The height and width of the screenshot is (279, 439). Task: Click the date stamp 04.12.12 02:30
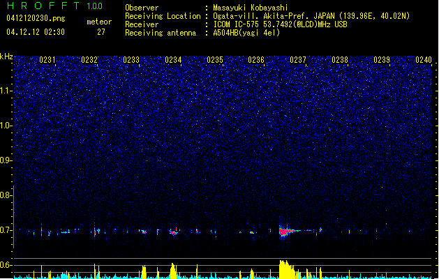[36, 32]
